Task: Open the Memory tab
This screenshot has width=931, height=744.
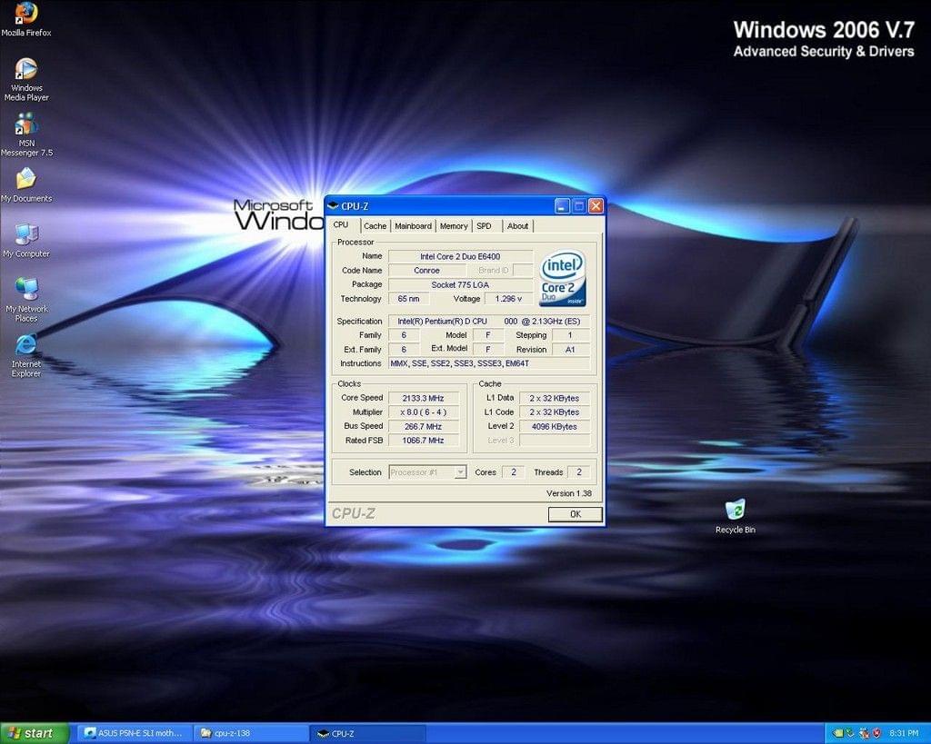Action: point(454,226)
